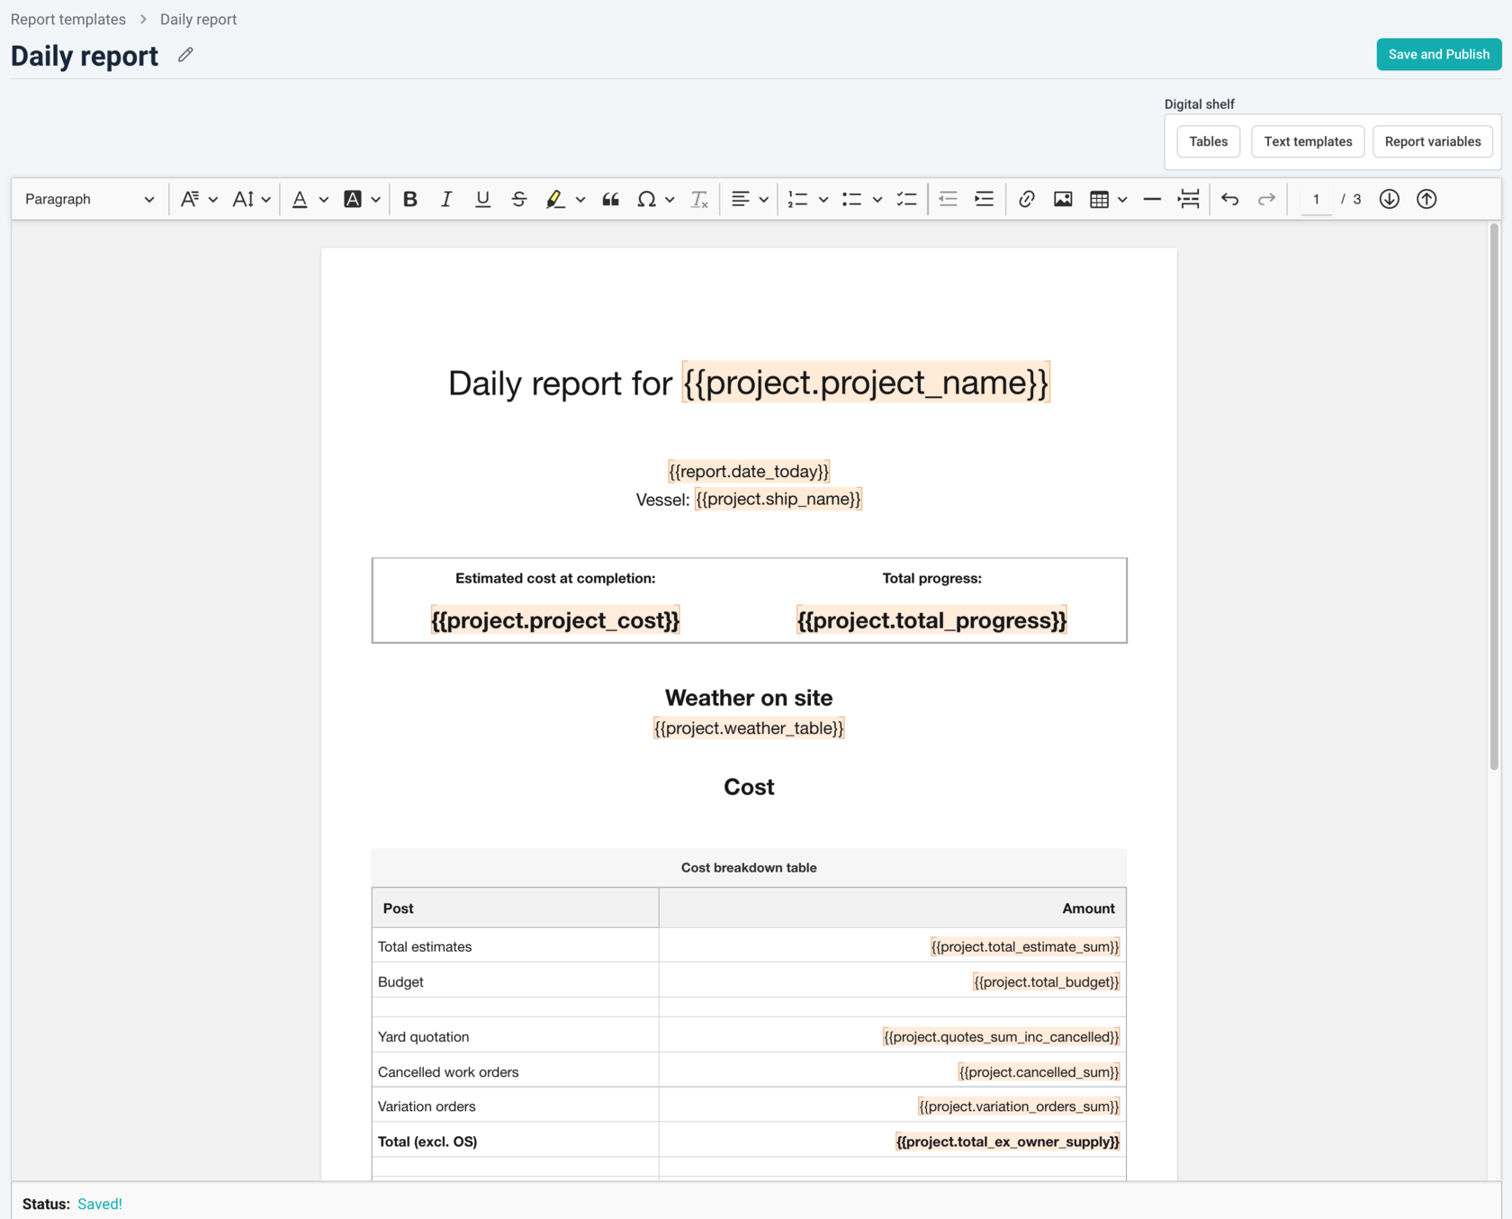Go to the previous page arrow
This screenshot has height=1219, width=1512.
pos(1426,199)
